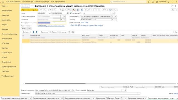Go forward with the right arrow button
The height and width of the screenshot is (100, 178).
[28, 6]
